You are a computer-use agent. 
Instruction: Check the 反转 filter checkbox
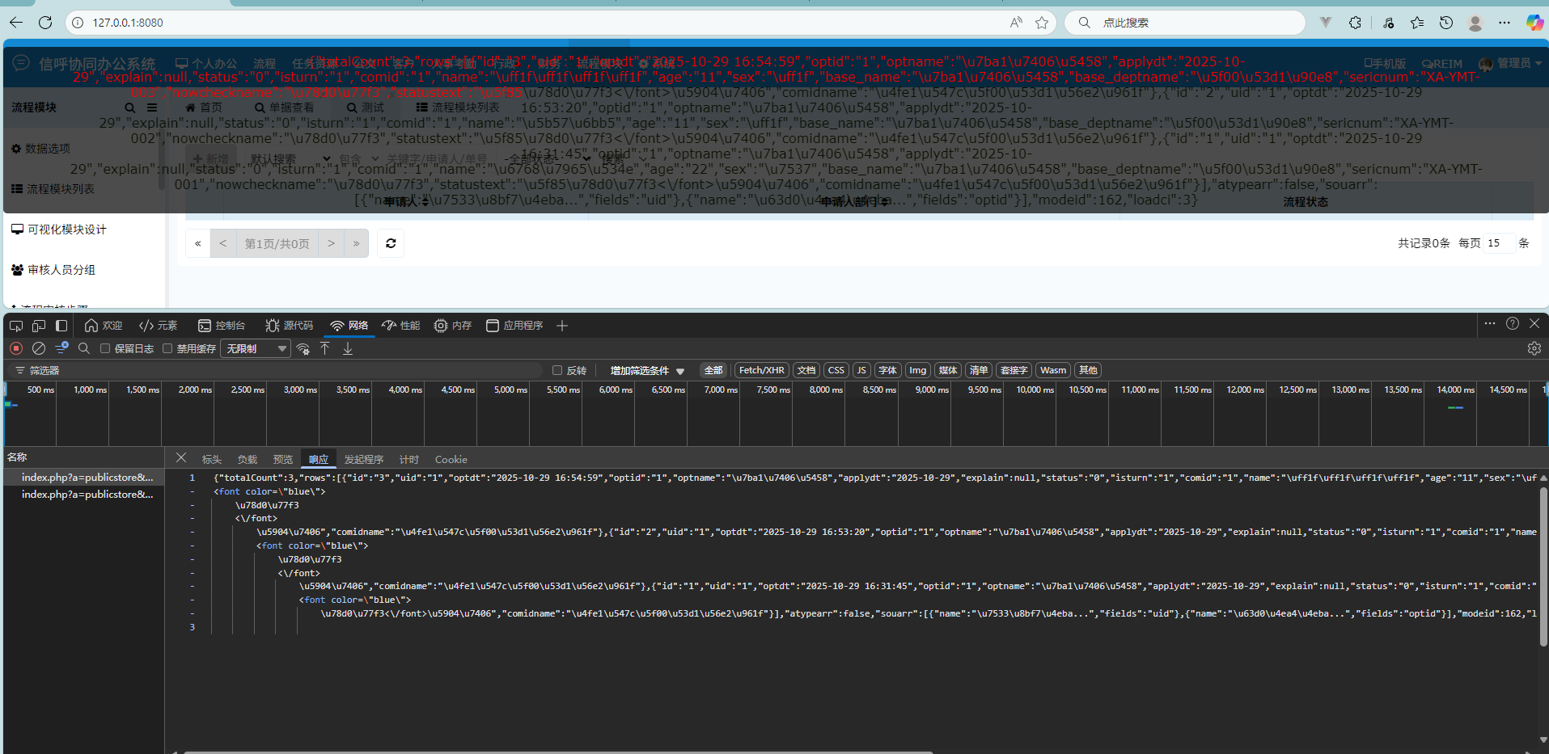pos(557,370)
